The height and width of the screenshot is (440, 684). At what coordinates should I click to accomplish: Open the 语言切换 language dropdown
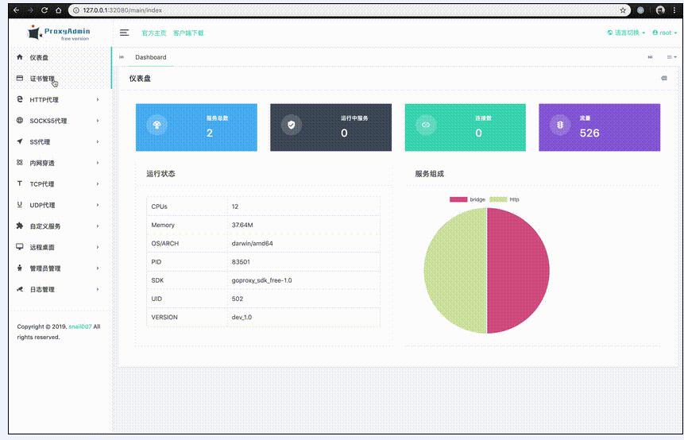(x=625, y=33)
